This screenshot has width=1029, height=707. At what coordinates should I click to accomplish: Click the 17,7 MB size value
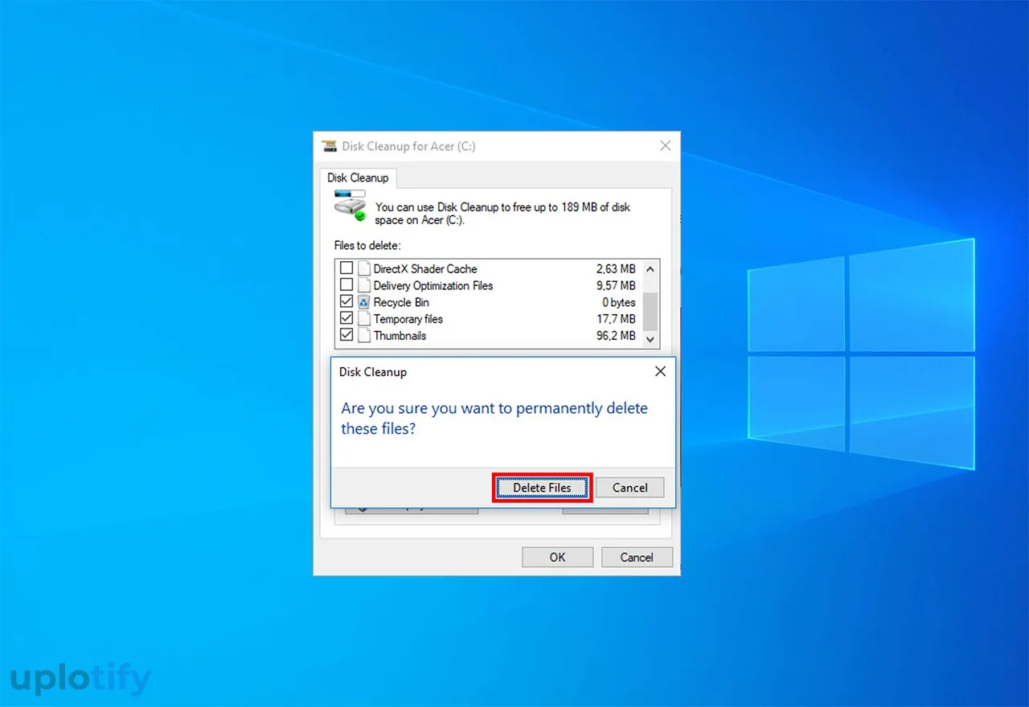pos(616,319)
